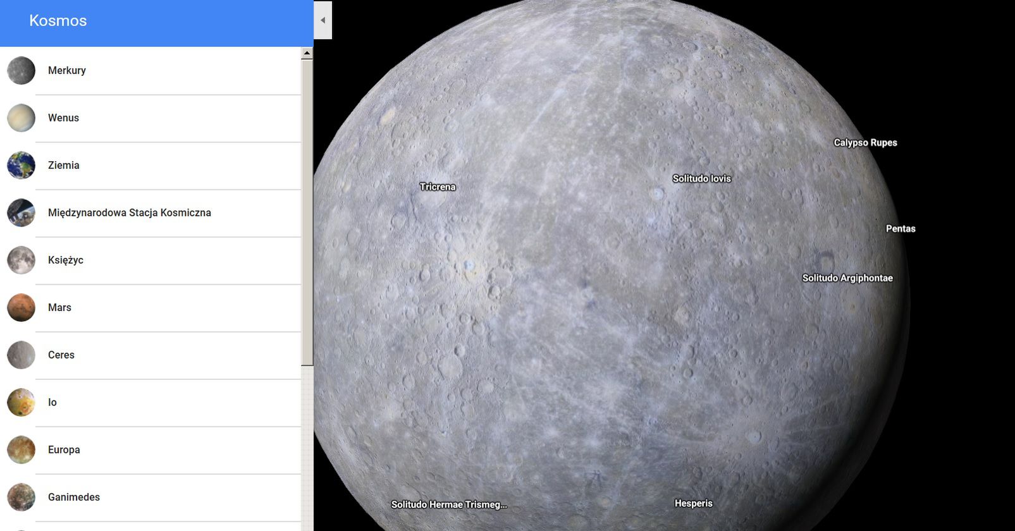This screenshot has width=1015, height=531.
Task: Select Ganimedes from the list
Action: coord(151,497)
